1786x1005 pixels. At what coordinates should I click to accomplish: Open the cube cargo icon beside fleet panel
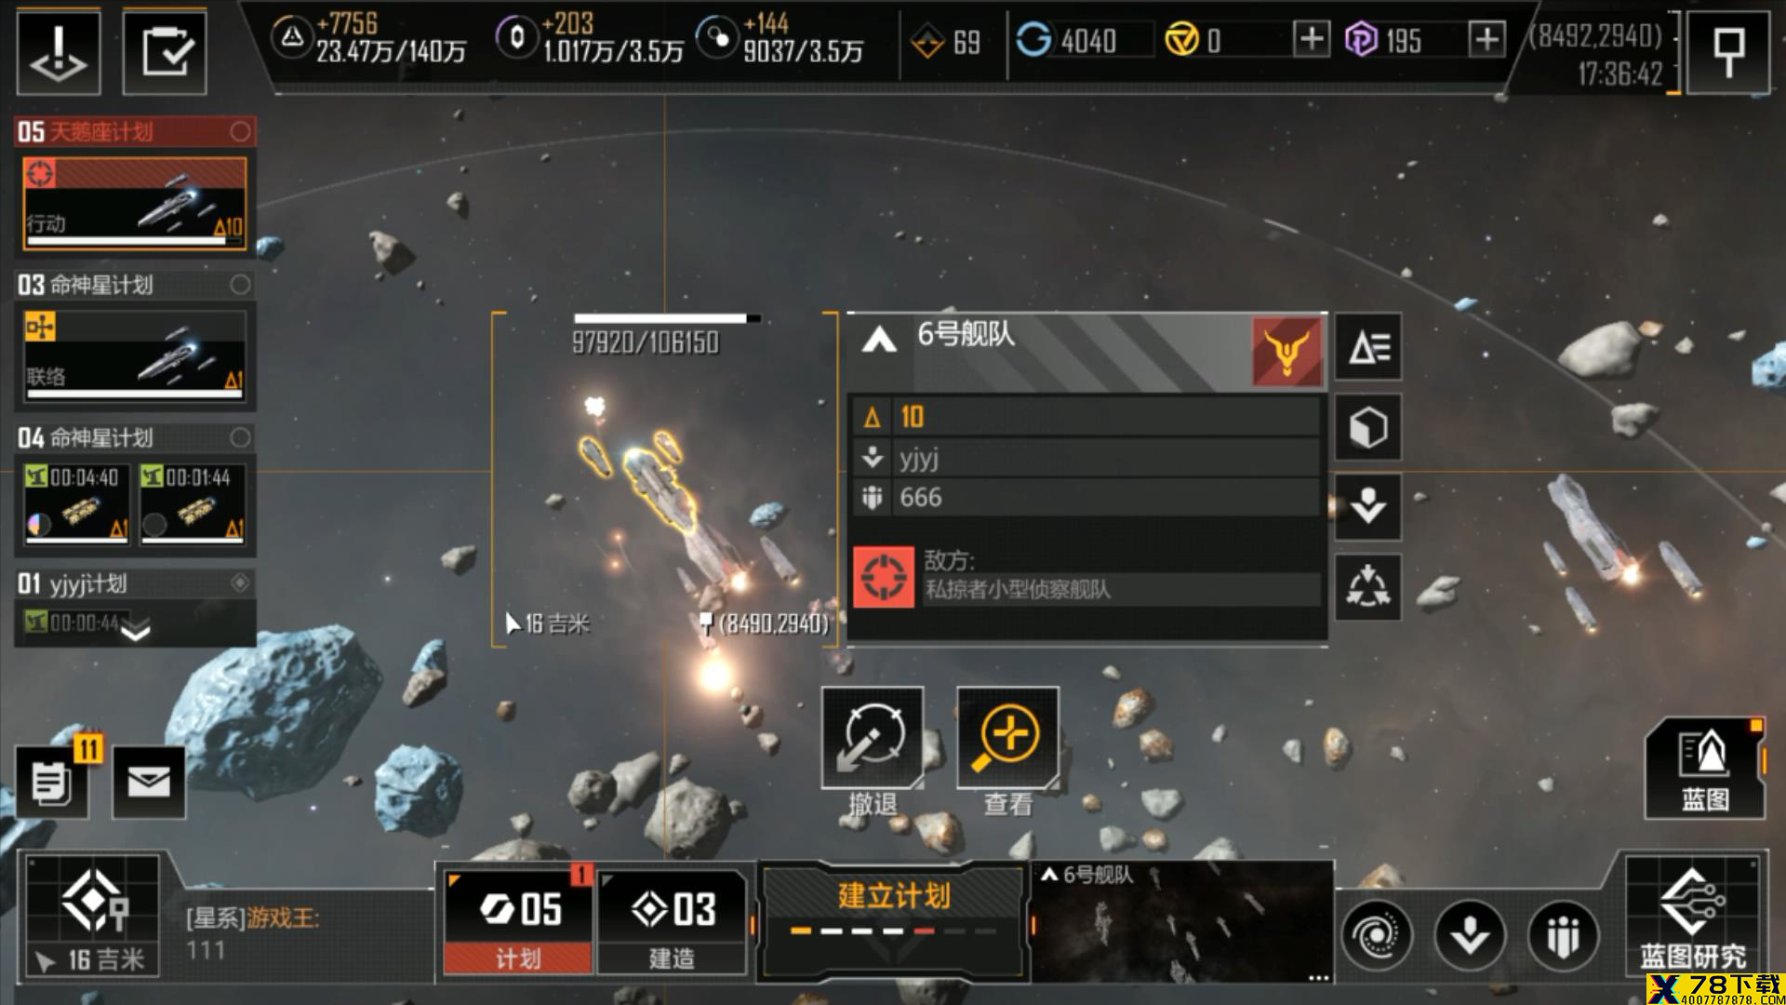point(1368,428)
